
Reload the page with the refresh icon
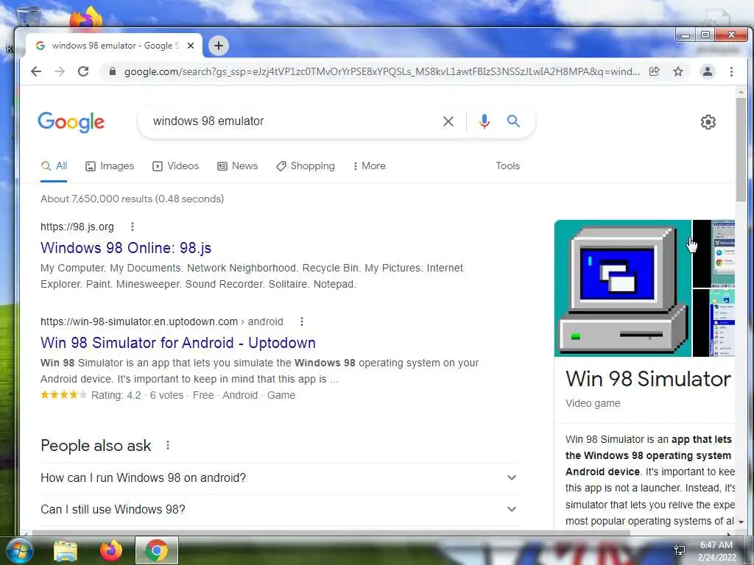pos(83,71)
